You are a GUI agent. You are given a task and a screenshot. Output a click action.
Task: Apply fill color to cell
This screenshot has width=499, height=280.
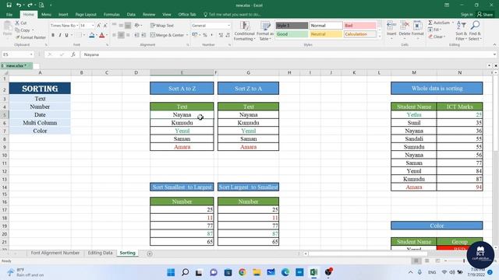click(x=92, y=35)
